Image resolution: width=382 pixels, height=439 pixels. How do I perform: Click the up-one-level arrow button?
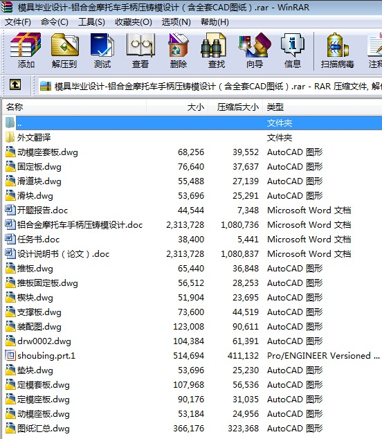15,84
